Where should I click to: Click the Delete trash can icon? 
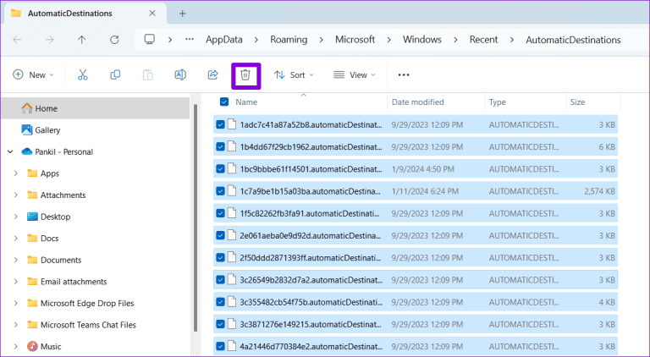[x=245, y=75]
